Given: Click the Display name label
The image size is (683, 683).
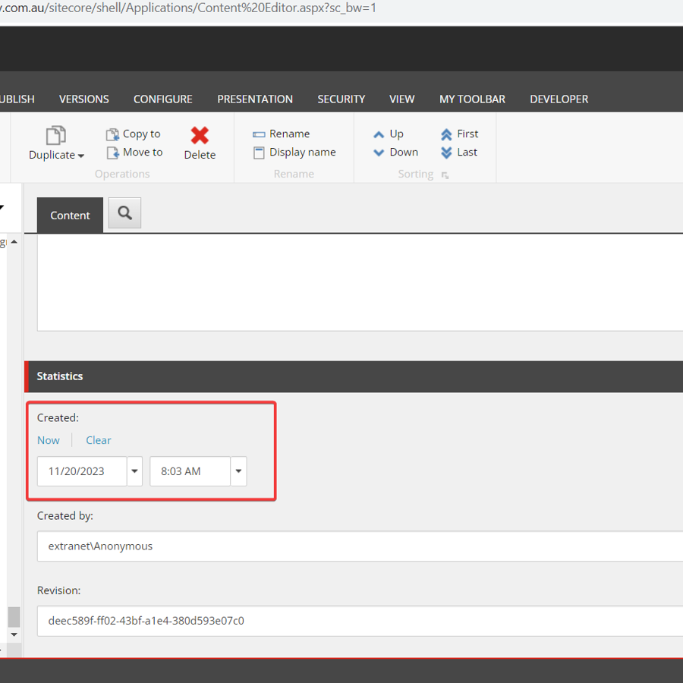Looking at the screenshot, I should pos(302,152).
